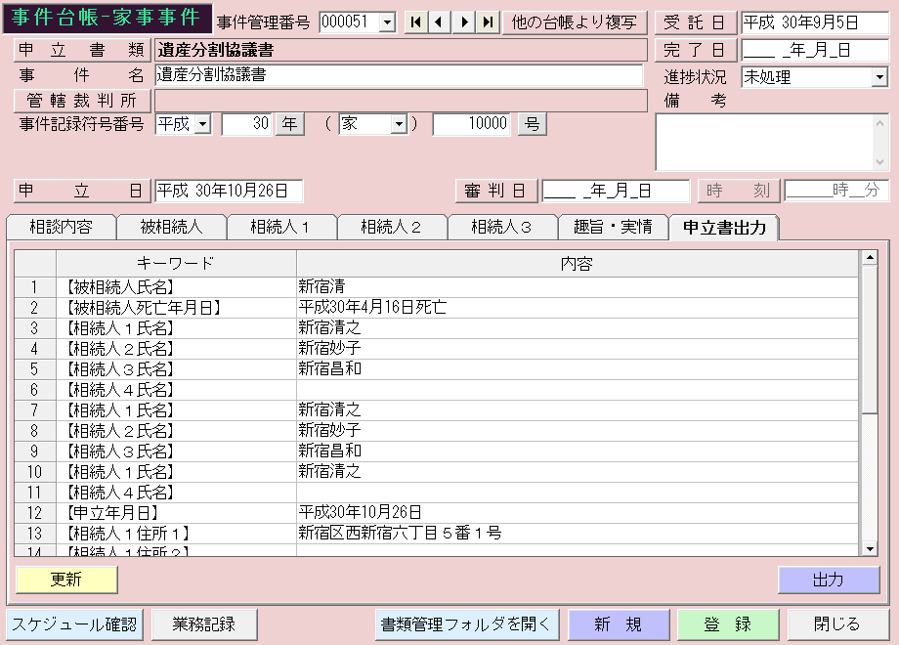Viewport: 899px width, 645px height.
Task: Switch to the 相談内容 tab
Action: point(61,228)
